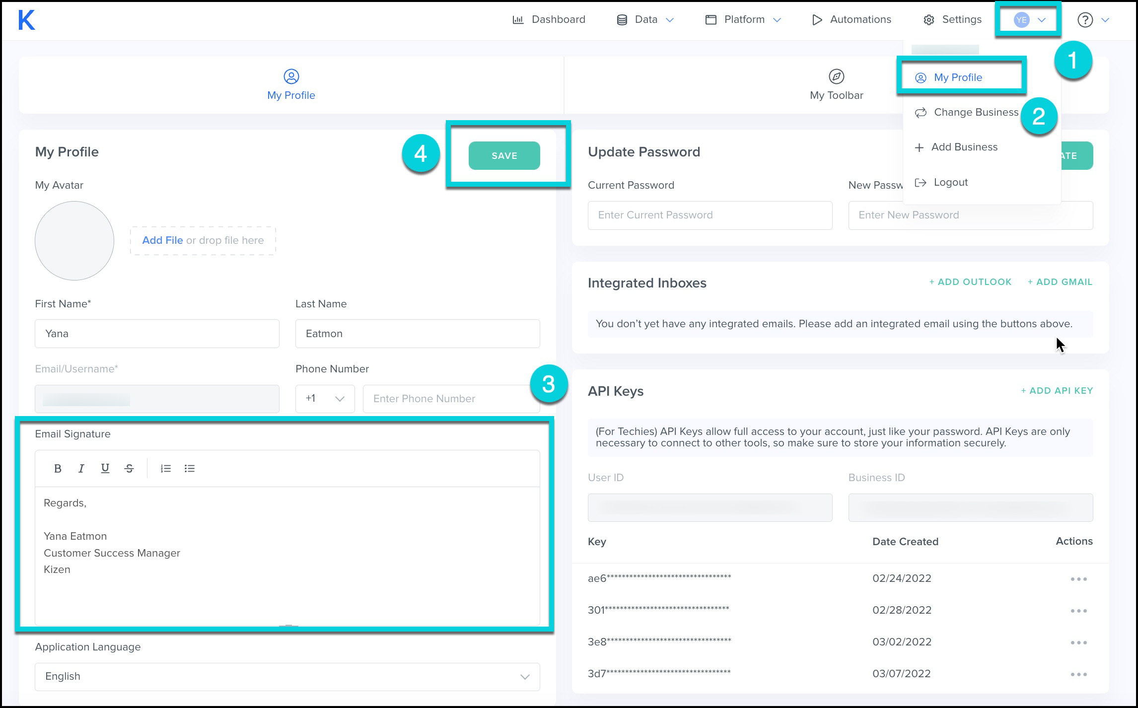Insert bulleted list in email signature

pos(189,468)
